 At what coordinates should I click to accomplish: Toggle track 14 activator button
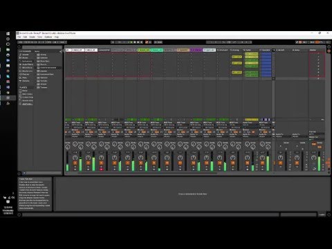click(233, 163)
